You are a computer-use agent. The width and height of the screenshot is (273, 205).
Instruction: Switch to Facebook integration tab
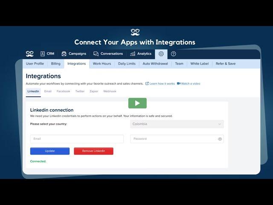64,91
